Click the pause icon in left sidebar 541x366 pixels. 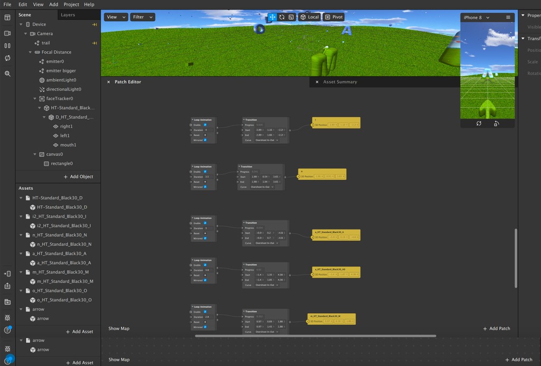pos(7,46)
